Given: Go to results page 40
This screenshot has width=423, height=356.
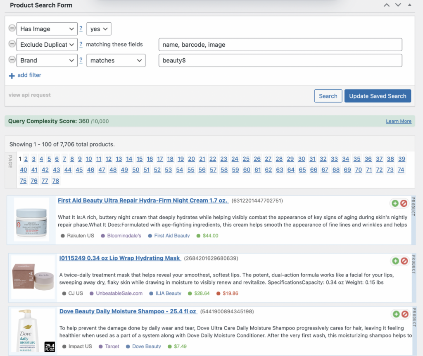Looking at the screenshot, I should pos(24,170).
